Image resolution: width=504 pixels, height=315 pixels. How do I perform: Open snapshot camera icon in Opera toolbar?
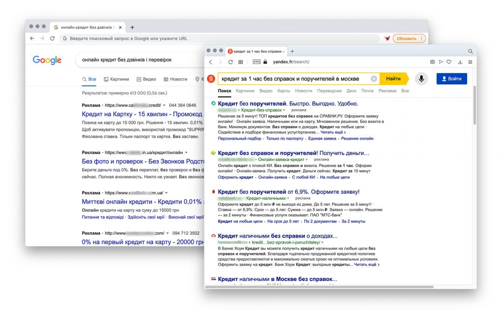[432, 62]
